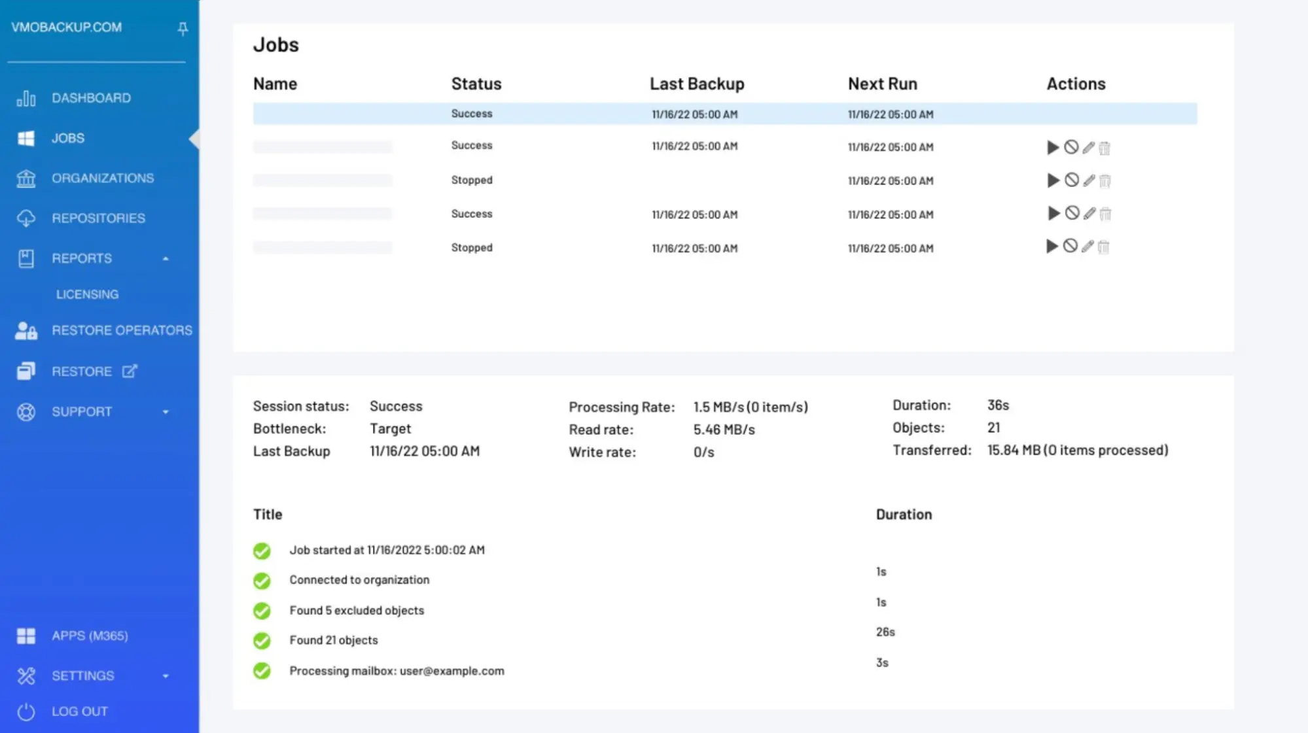Viewport: 1308px width, 733px height.
Task: Sort by the Next Run column header
Action: point(883,84)
